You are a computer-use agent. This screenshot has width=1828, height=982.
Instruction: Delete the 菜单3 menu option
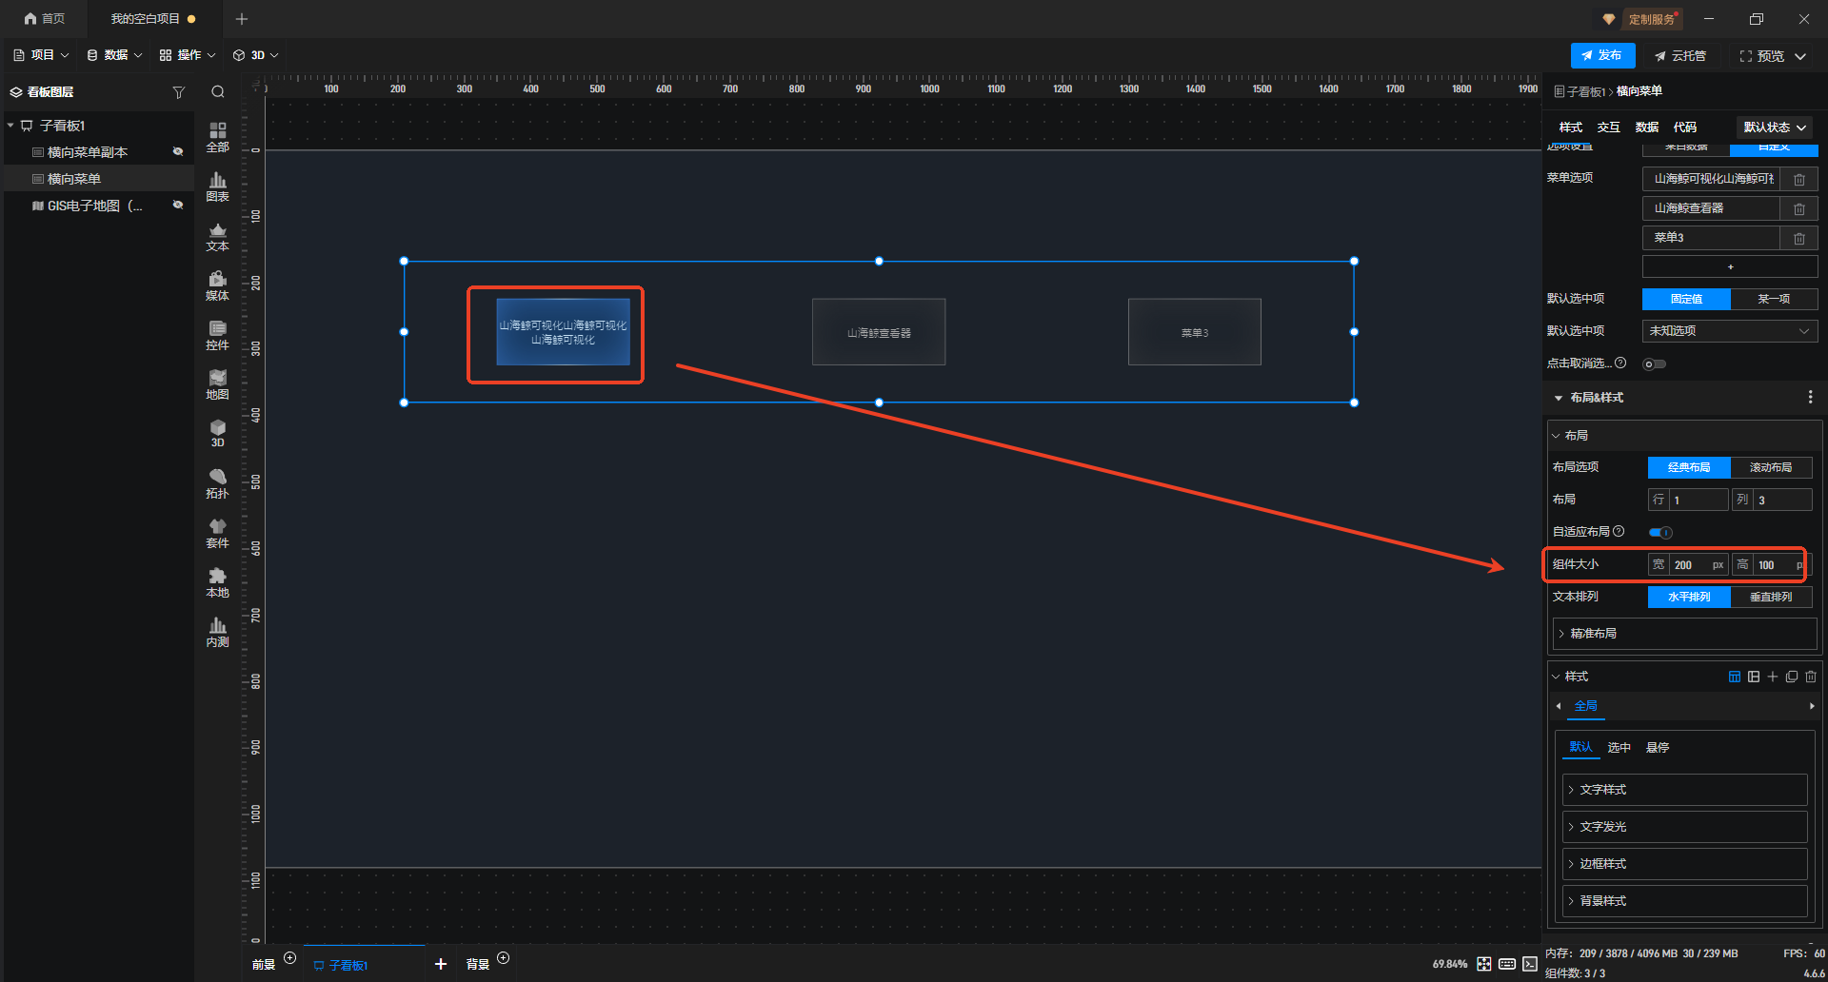pos(1798,238)
